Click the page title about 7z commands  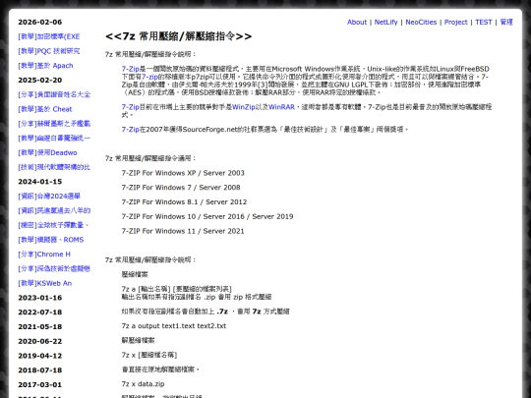[x=178, y=36]
